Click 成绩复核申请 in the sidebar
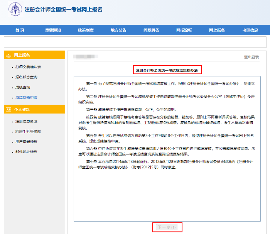 click(x=26, y=97)
